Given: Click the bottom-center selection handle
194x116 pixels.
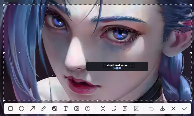Looking at the screenshot, I should 98,101.
